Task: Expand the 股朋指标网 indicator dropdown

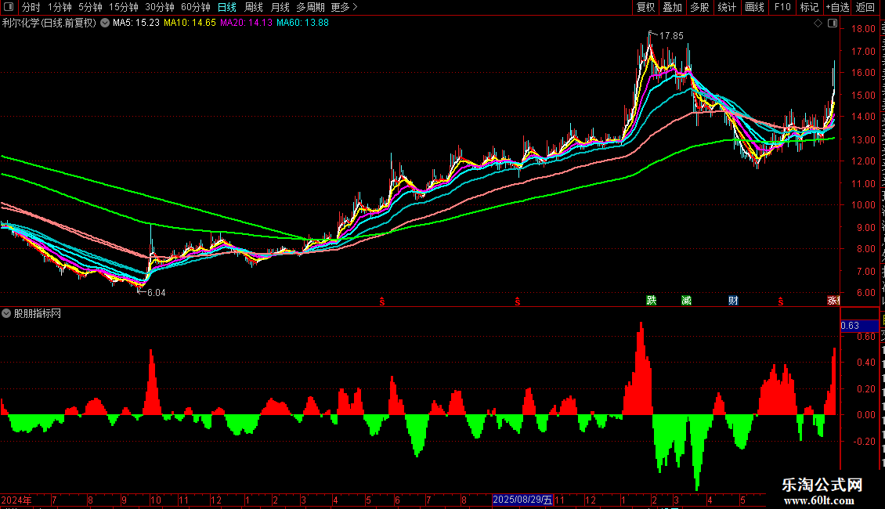Action: point(6,313)
